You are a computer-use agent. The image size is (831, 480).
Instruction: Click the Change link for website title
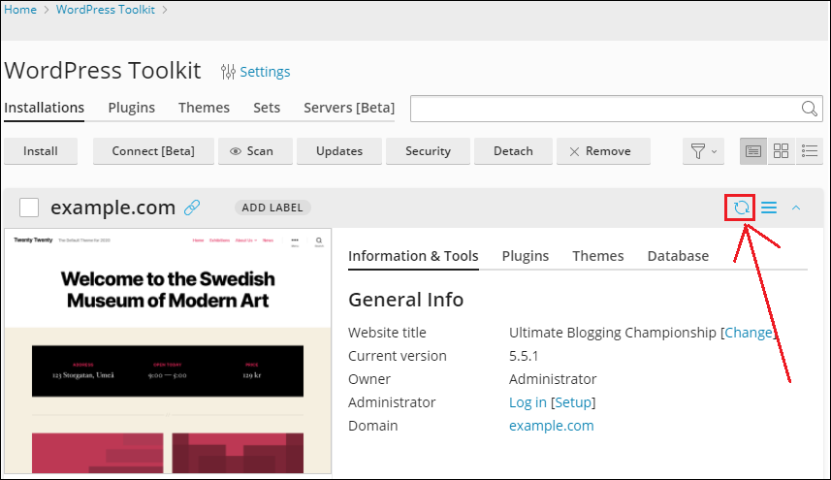pyautogui.click(x=749, y=333)
